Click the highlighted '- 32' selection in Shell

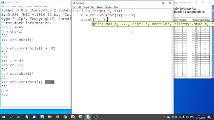pyautogui.click(x=49, y=82)
